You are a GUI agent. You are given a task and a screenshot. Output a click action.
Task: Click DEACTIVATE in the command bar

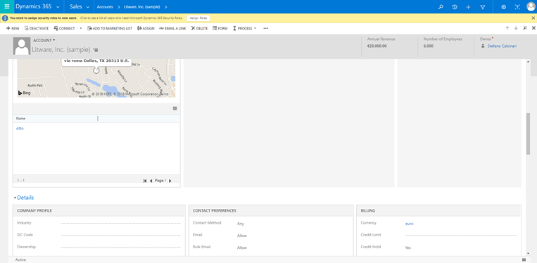(x=37, y=28)
